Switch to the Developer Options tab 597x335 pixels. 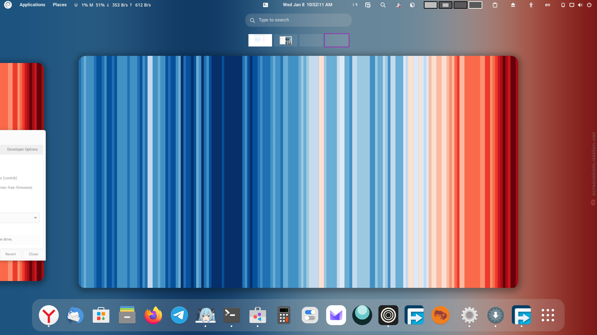(x=22, y=150)
